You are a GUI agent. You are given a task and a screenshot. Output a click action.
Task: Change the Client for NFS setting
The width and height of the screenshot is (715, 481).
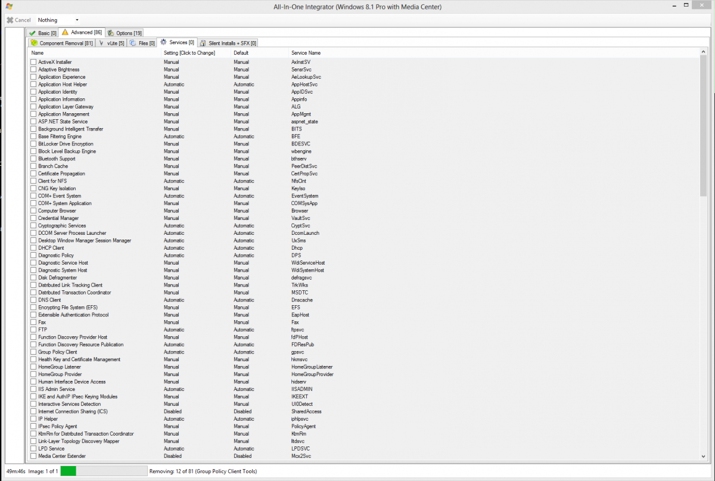[174, 181]
